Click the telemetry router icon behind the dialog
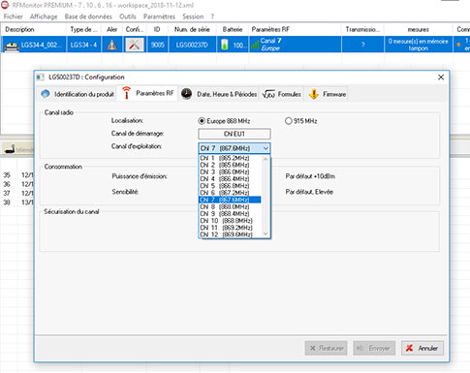 click(10, 149)
